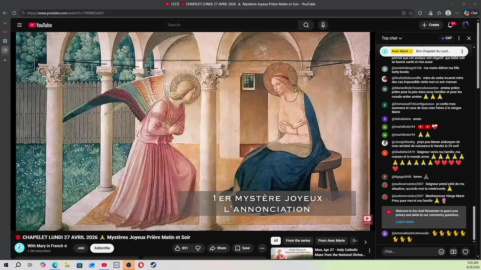481x270 pixels.
Task: Open options for the Holy Catholic Mass video
Action: tap(369, 250)
